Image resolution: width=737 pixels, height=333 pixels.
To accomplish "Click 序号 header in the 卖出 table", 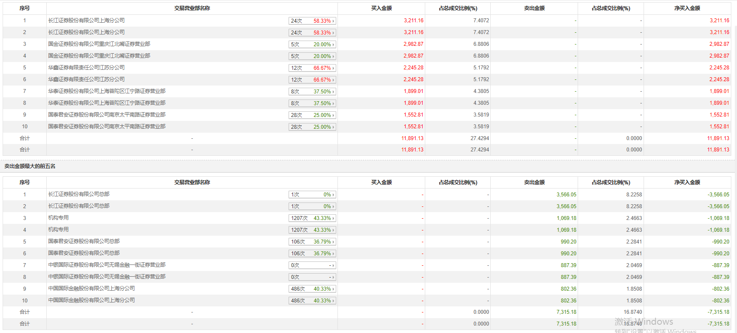I will 24,182.
